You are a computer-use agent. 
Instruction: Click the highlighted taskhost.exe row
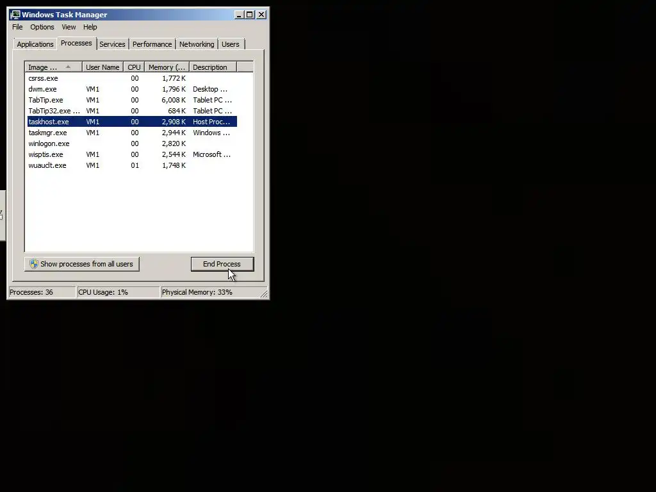(x=132, y=122)
